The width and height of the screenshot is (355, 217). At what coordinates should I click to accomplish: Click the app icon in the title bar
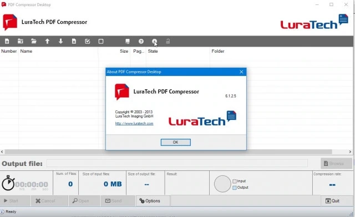tap(4, 4)
